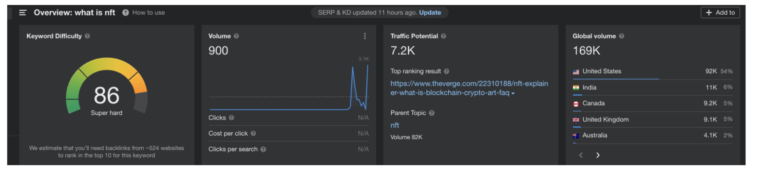Open the hamburger menu beside Overview

[22, 13]
